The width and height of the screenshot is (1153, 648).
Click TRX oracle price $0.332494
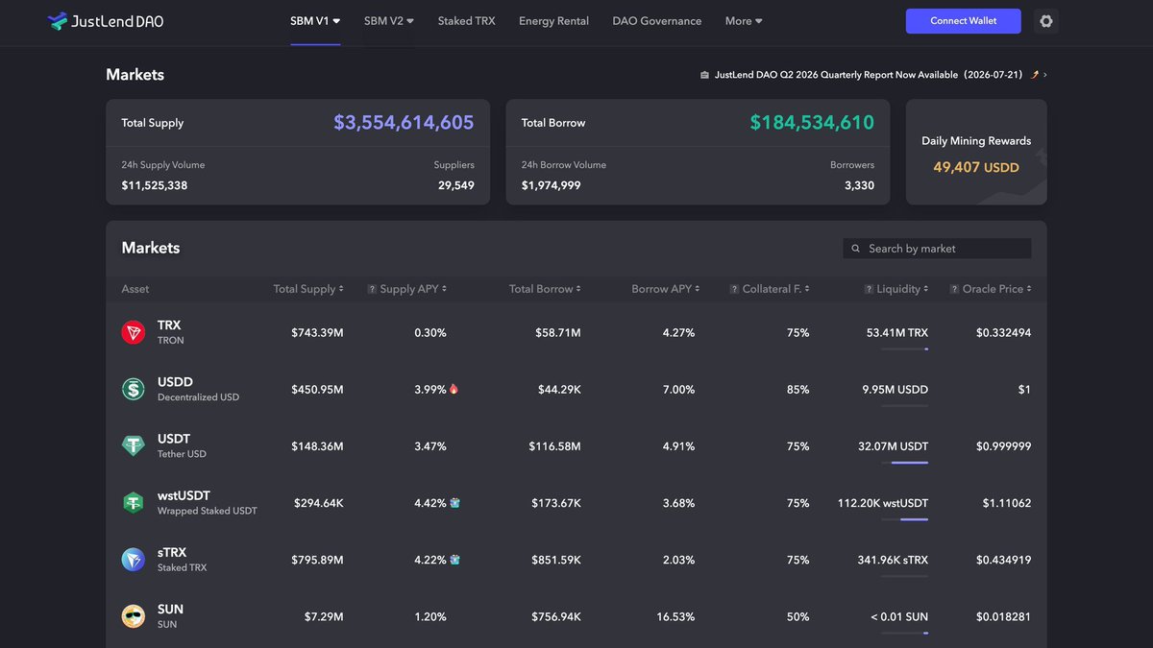1004,333
